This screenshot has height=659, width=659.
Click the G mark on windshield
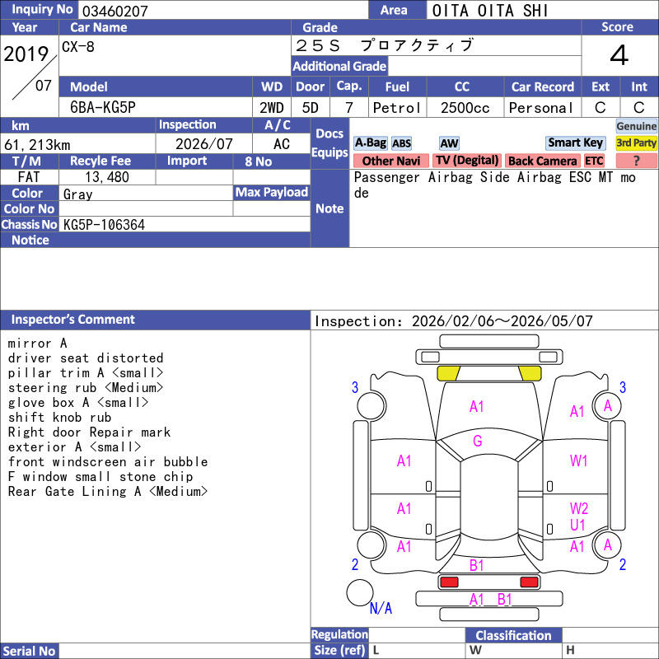[x=477, y=442]
